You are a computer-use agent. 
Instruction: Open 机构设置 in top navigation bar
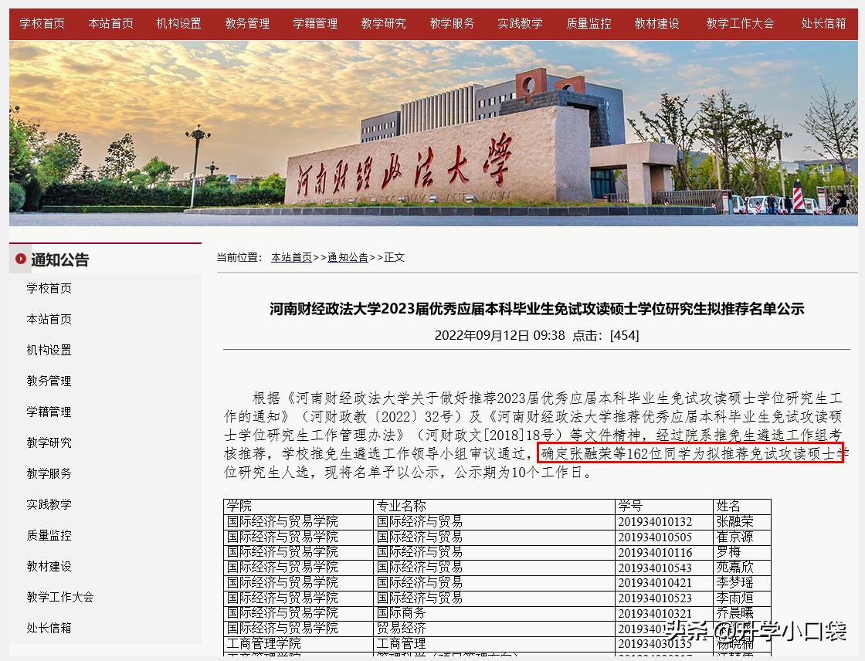(178, 24)
